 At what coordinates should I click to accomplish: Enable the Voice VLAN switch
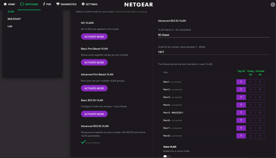pos(166,156)
